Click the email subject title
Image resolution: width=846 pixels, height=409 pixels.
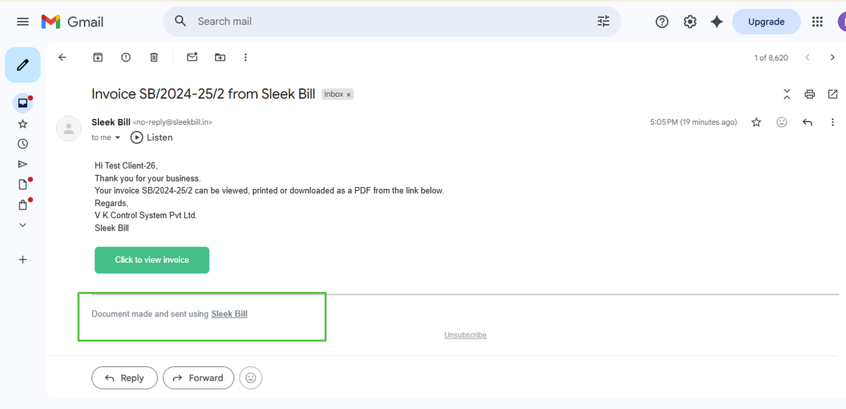click(203, 94)
